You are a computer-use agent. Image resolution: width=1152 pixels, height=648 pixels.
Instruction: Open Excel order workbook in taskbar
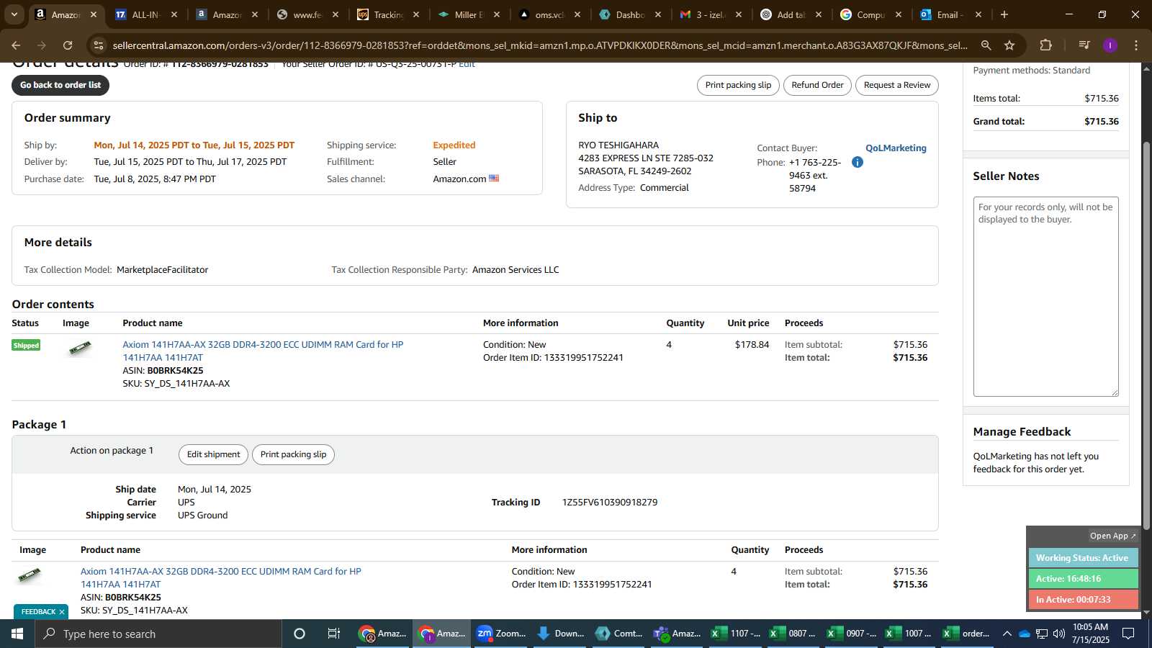[x=967, y=634]
